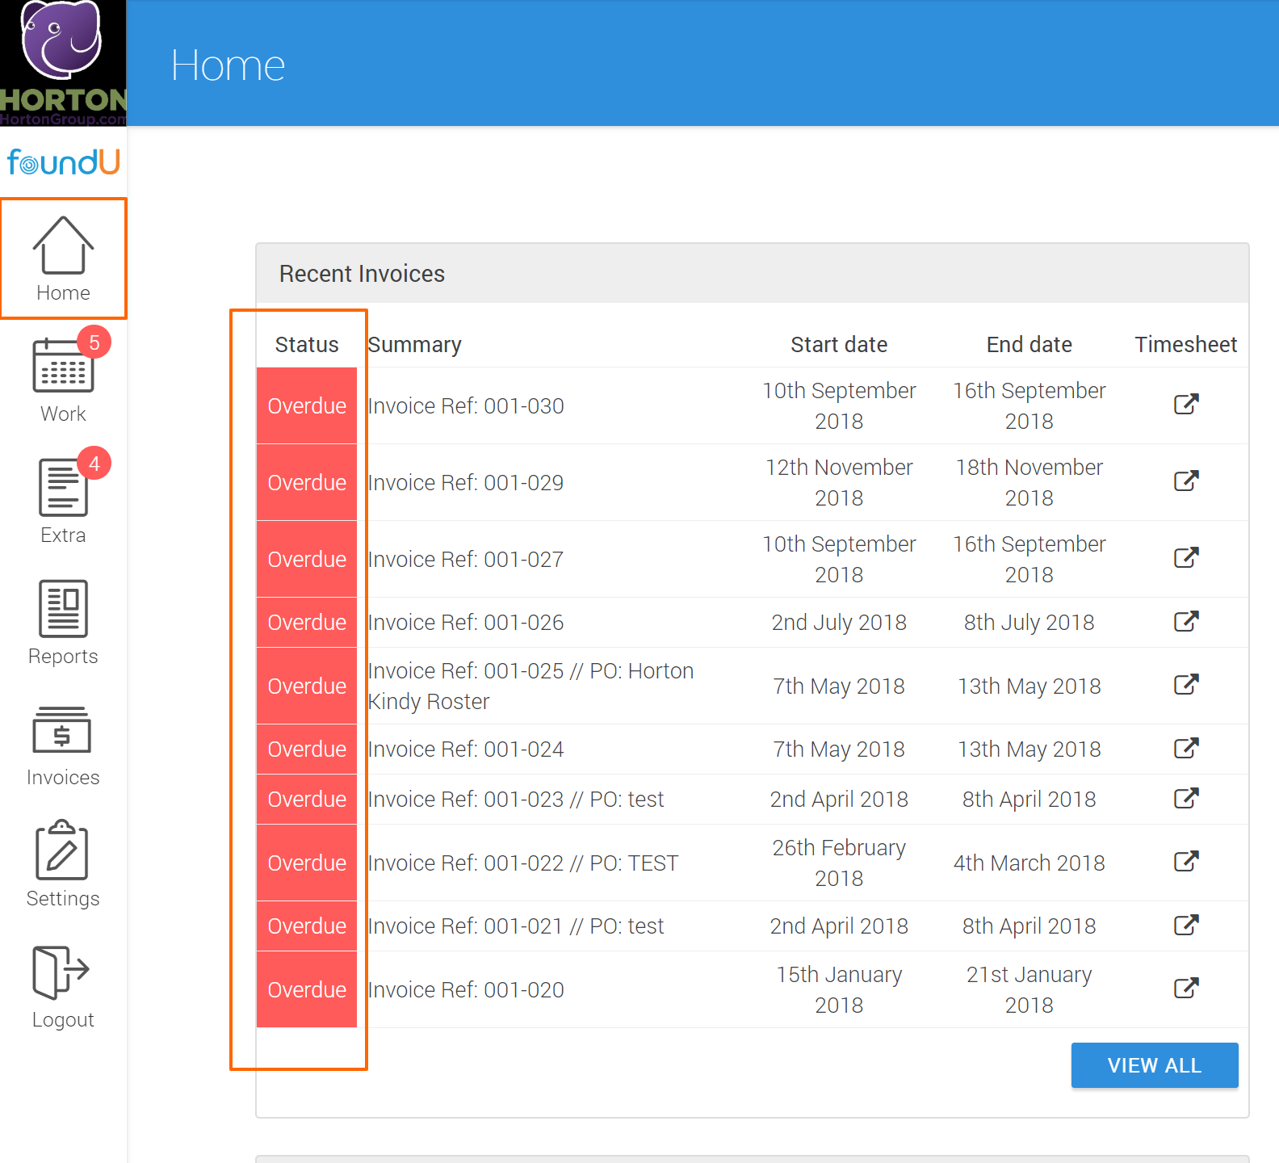Image resolution: width=1279 pixels, height=1163 pixels.
Task: Open timesheet for Invoice 001-030
Action: [1185, 405]
